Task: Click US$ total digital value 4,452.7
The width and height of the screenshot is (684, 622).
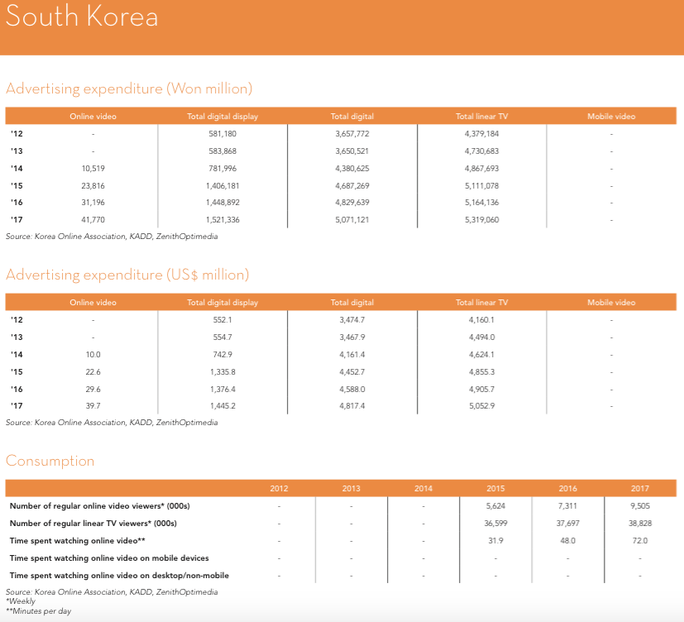Action: [352, 372]
